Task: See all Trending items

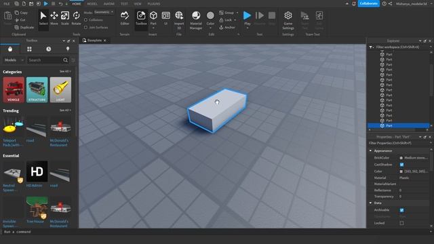Action: click(x=65, y=110)
